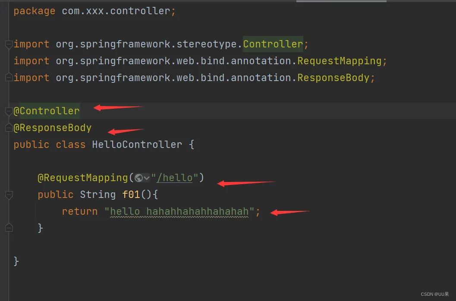This screenshot has width=456, height=301.
Task: Collapse the f01 method fold marker
Action: pos(8,195)
